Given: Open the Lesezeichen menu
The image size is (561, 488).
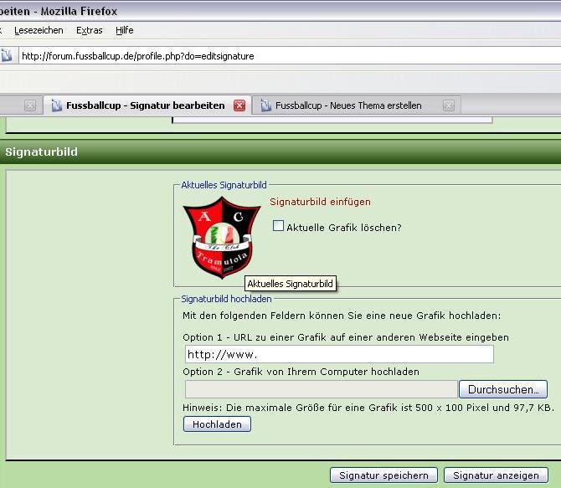Looking at the screenshot, I should [38, 30].
